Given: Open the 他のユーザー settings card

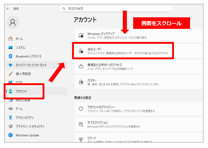Looking at the screenshot, I should click(139, 51).
